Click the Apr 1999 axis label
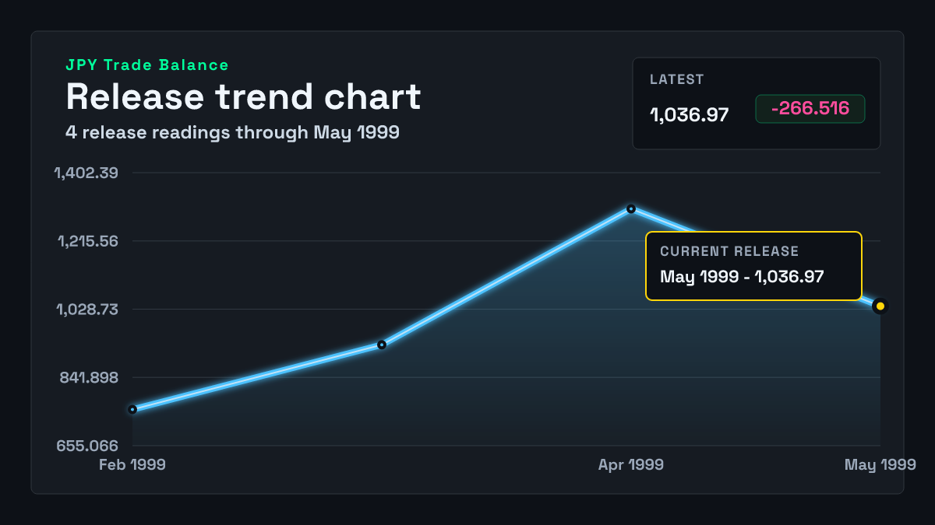Viewport: 935px width, 525px height. [x=631, y=464]
